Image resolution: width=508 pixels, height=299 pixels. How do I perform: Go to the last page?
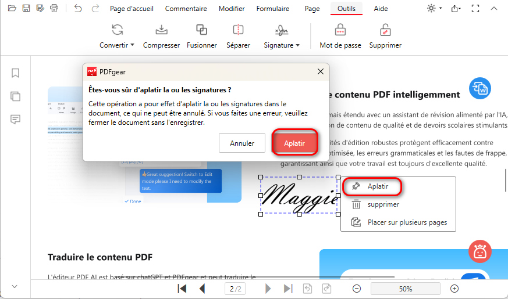tap(288, 289)
